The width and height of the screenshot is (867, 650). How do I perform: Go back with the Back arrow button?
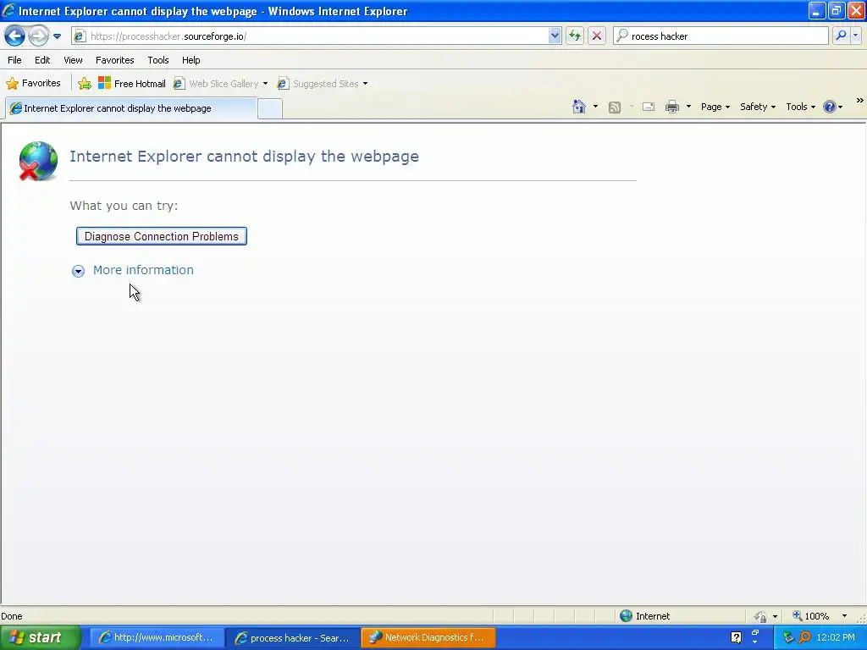pyautogui.click(x=15, y=36)
